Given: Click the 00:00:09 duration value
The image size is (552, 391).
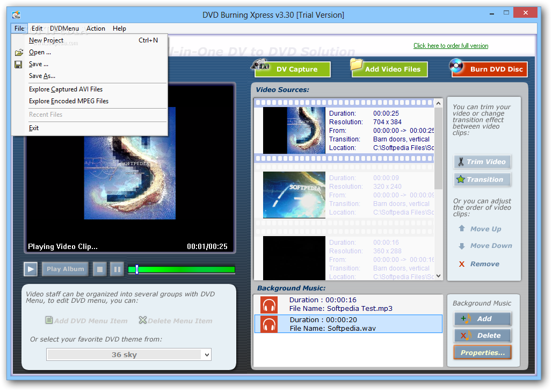Looking at the screenshot, I should pyautogui.click(x=386, y=178).
